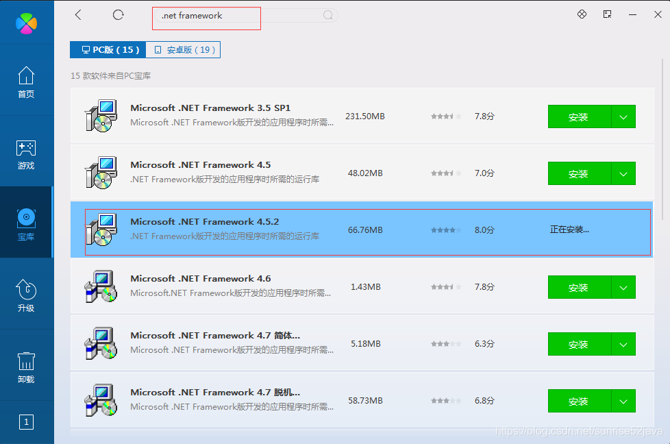This screenshot has height=444, width=670.
Task: Open Microsoft .NET Framework 4.7 脱机 title
Action: [x=215, y=392]
